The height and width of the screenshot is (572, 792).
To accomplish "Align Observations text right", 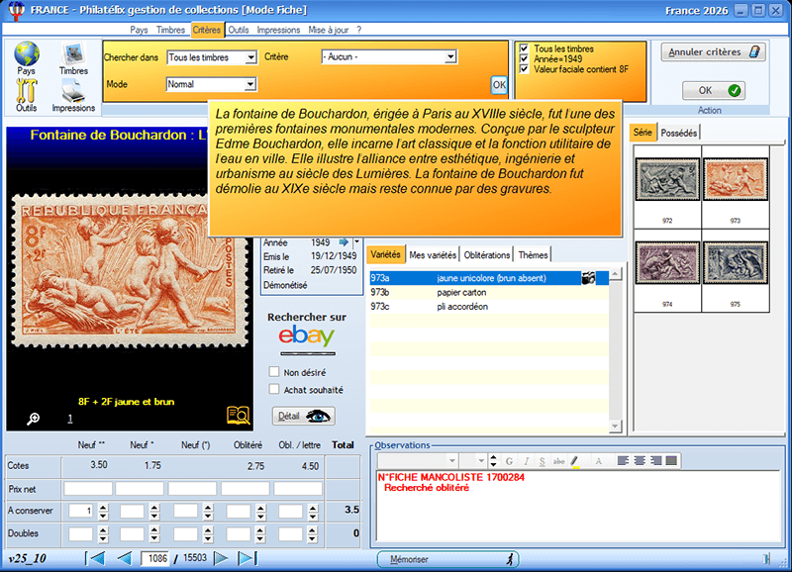I will [x=655, y=460].
